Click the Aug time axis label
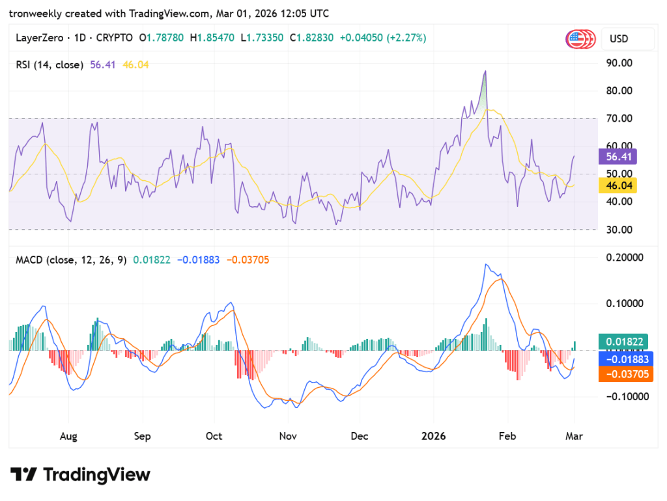 pos(68,437)
